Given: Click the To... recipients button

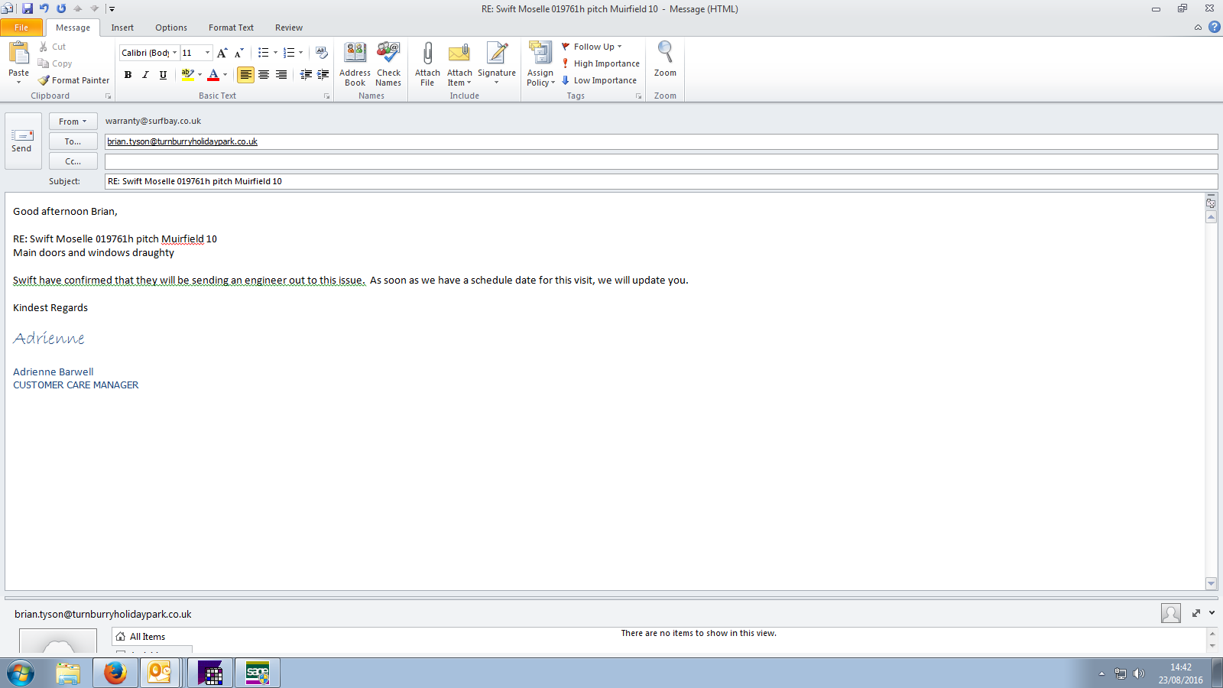Looking at the screenshot, I should 73,141.
